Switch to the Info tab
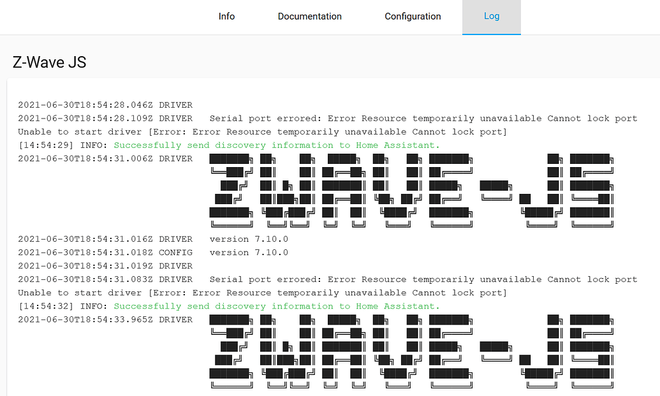Screen dimensions: 660x396 click(226, 17)
